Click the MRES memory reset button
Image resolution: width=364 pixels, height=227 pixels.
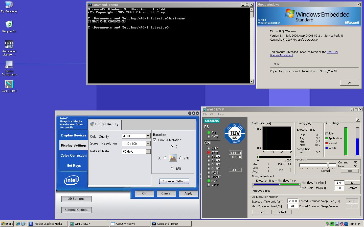pyautogui.click(x=235, y=170)
